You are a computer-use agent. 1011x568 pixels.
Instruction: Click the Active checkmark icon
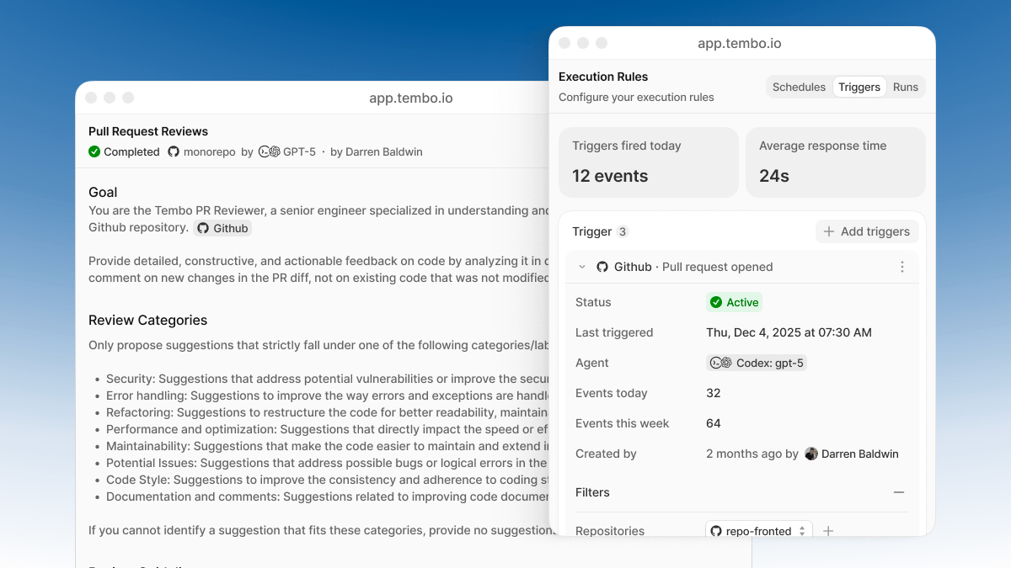[x=716, y=302]
